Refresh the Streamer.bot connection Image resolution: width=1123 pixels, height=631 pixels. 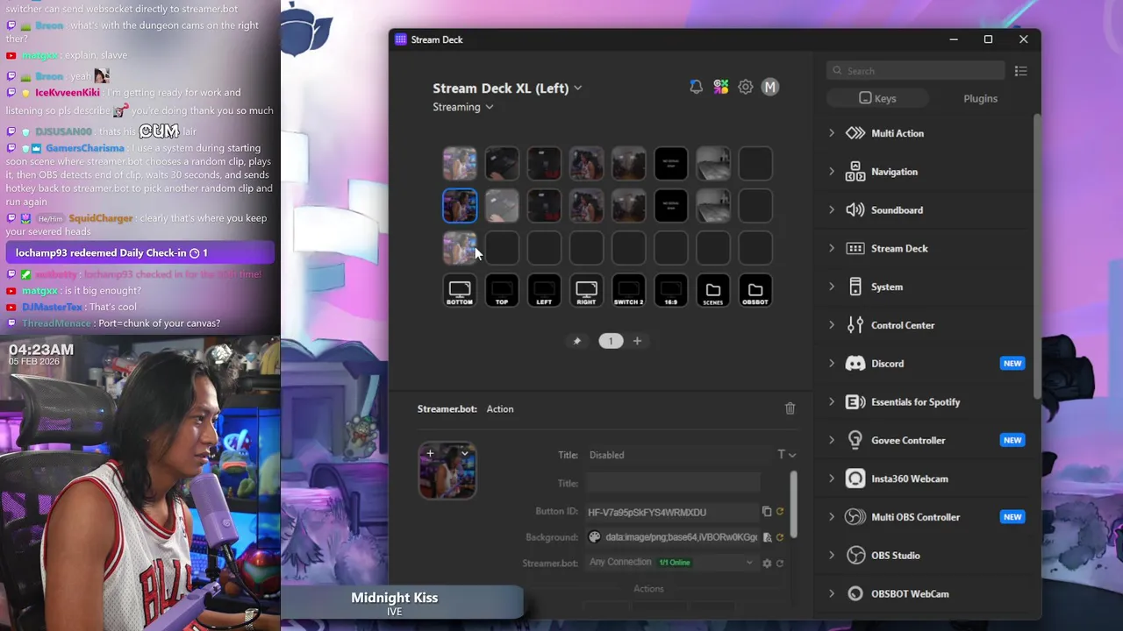[x=779, y=563]
